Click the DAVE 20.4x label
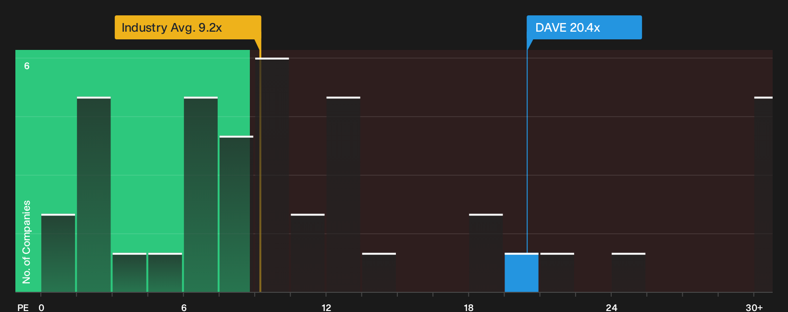 click(x=584, y=27)
